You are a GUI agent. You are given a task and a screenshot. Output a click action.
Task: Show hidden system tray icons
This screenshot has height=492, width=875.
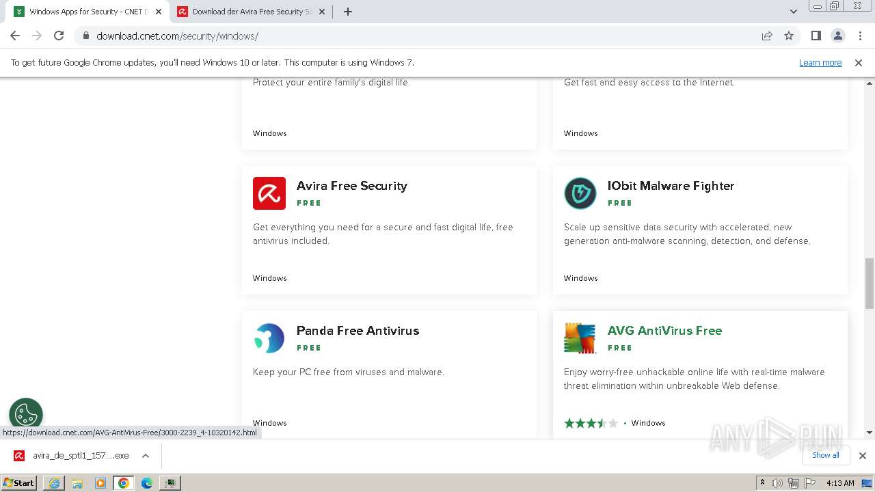point(762,483)
